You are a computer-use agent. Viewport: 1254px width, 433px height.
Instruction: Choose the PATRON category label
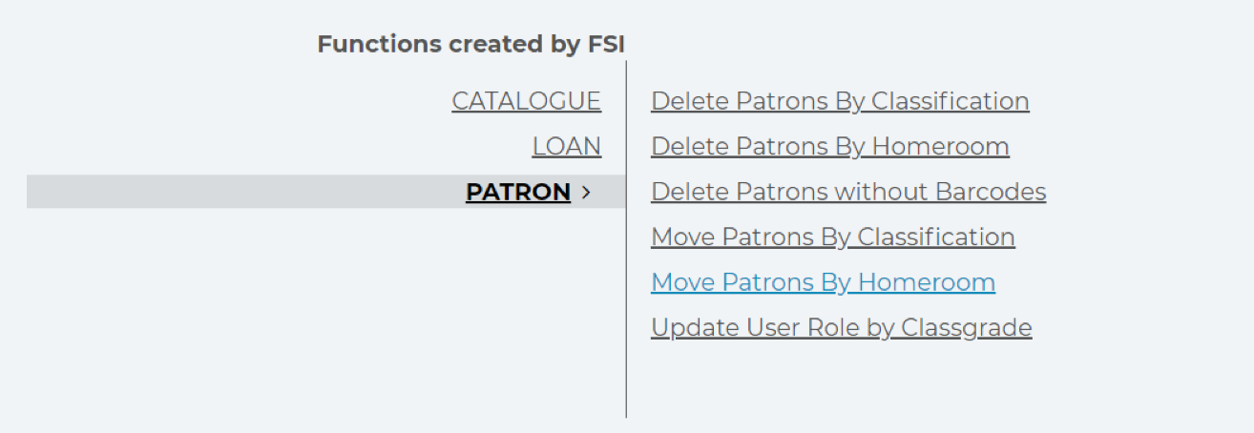pyautogui.click(x=518, y=192)
